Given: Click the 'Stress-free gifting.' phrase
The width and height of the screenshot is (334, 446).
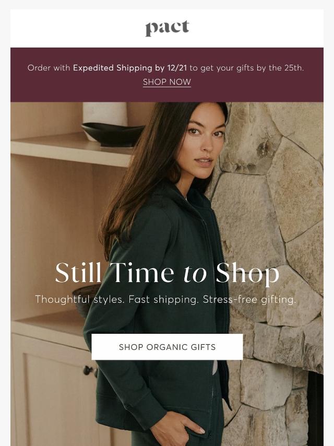Looking at the screenshot, I should coord(249,300).
